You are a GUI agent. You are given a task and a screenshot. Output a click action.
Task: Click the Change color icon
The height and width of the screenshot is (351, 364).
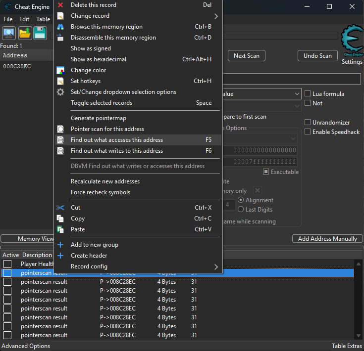60,70
